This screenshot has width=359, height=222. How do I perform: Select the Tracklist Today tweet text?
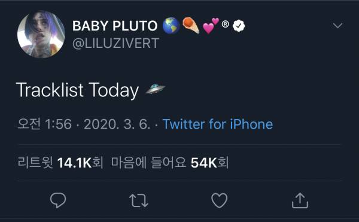pos(77,90)
